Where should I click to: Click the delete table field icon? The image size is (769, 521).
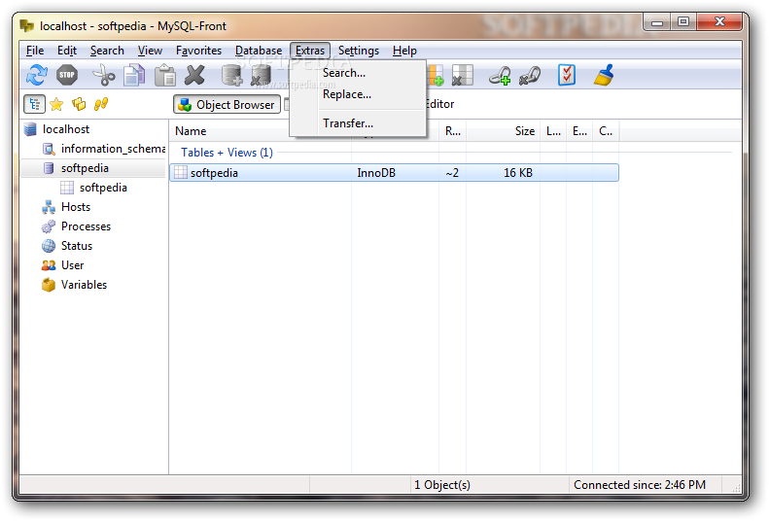point(462,76)
